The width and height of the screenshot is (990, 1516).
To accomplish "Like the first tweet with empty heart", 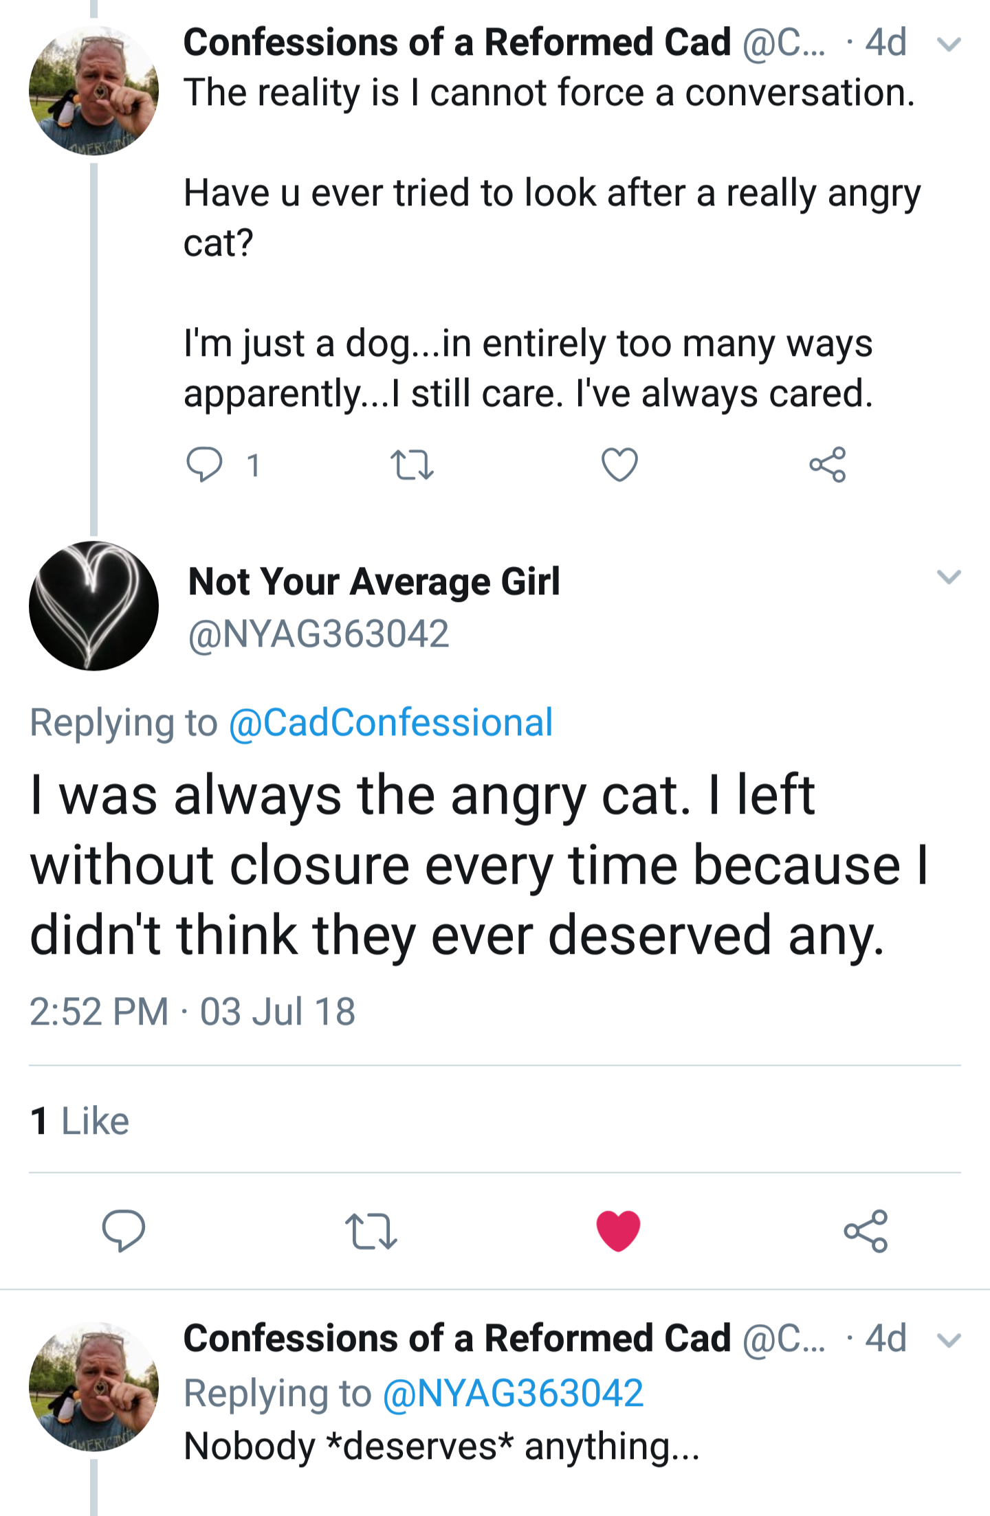I will click(x=619, y=465).
